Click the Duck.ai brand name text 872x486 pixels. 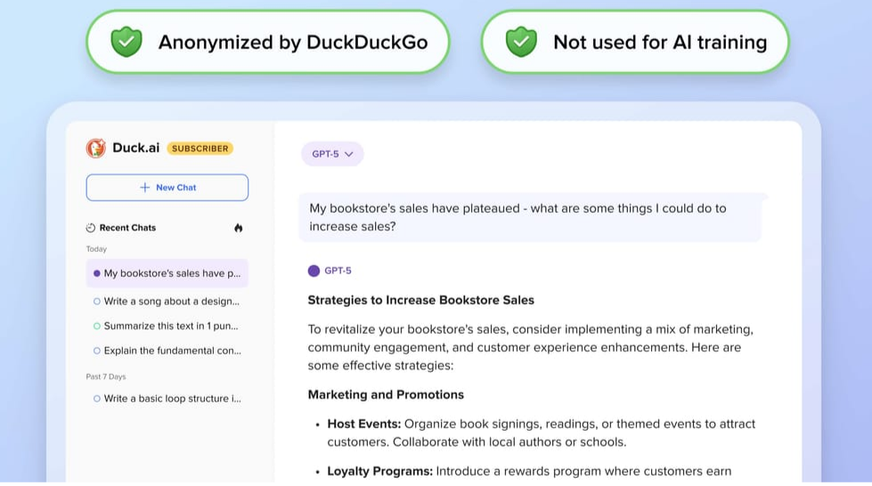pos(135,148)
